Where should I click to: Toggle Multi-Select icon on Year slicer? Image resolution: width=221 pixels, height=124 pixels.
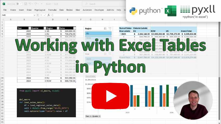coord(105,54)
